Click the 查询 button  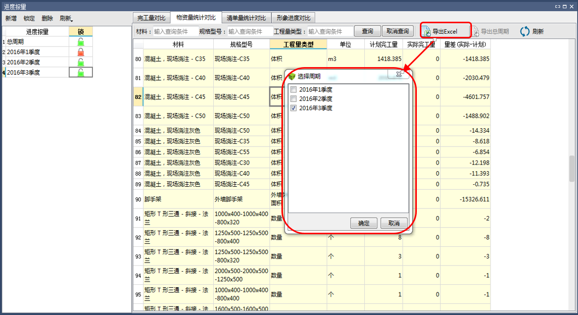click(367, 31)
